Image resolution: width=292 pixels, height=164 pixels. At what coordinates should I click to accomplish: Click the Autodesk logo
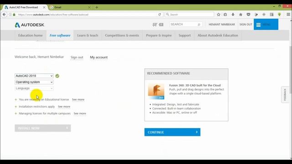pyautogui.click(x=29, y=25)
